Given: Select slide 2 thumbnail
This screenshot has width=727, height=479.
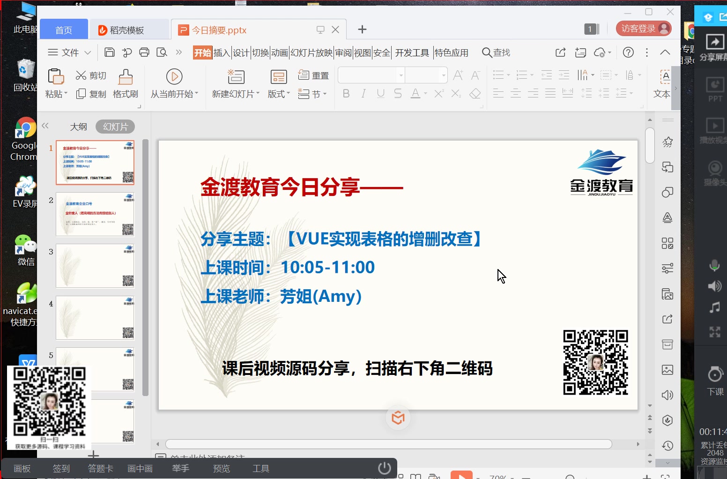Looking at the screenshot, I should [x=95, y=214].
